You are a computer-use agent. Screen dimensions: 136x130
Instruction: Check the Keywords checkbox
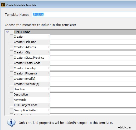pos(12,99)
